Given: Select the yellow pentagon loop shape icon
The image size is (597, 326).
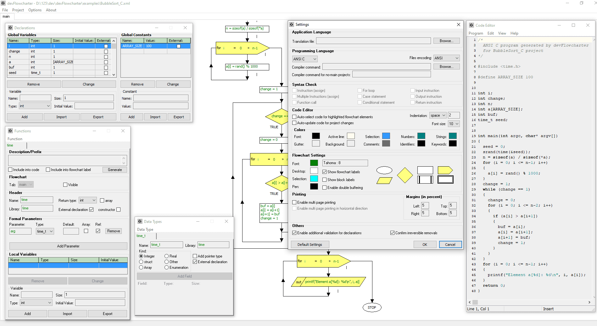Looking at the screenshot, I should point(445,170).
